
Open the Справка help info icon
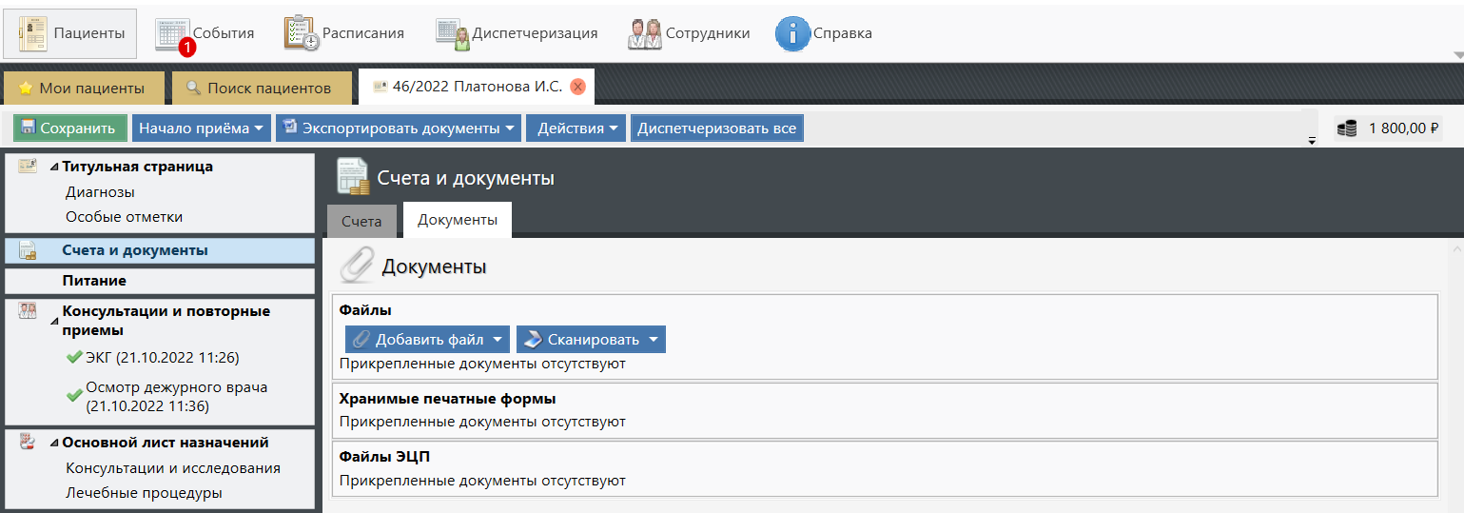coord(792,33)
